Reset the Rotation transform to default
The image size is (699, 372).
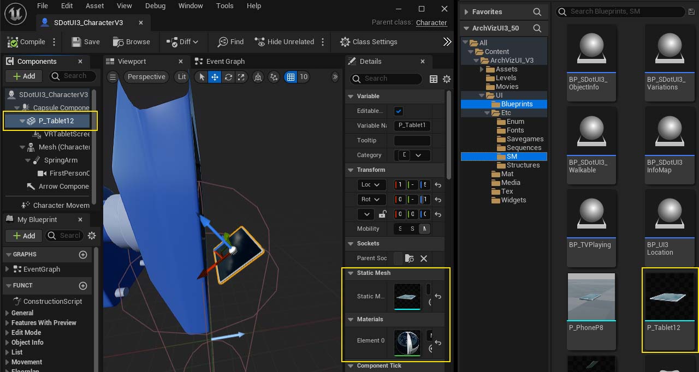tap(437, 200)
